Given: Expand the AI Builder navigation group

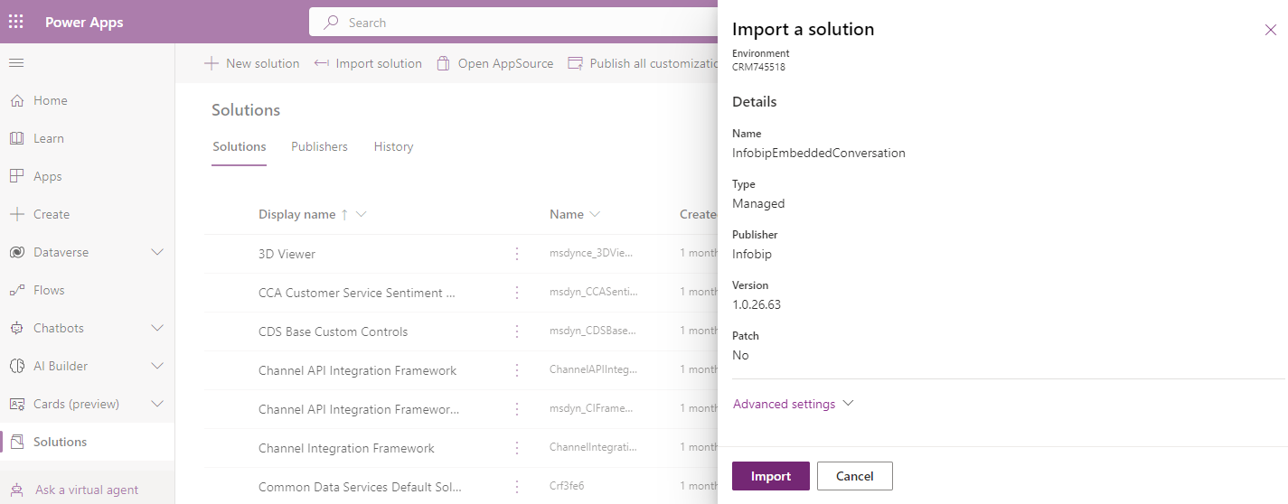Looking at the screenshot, I should click(157, 366).
